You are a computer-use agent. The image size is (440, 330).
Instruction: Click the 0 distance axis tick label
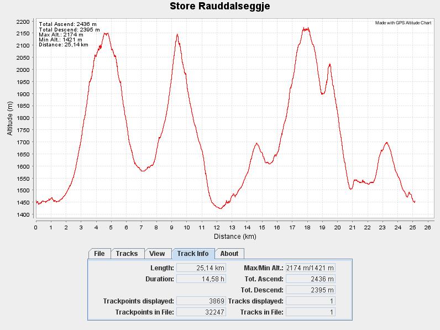click(35, 228)
